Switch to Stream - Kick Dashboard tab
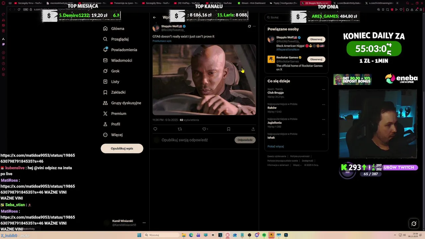This screenshot has height=239, width=425. click(x=251, y=3)
